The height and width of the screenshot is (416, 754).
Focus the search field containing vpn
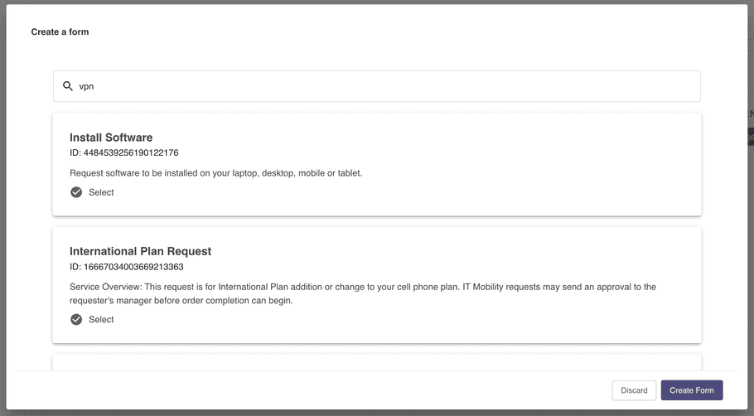[x=376, y=86]
